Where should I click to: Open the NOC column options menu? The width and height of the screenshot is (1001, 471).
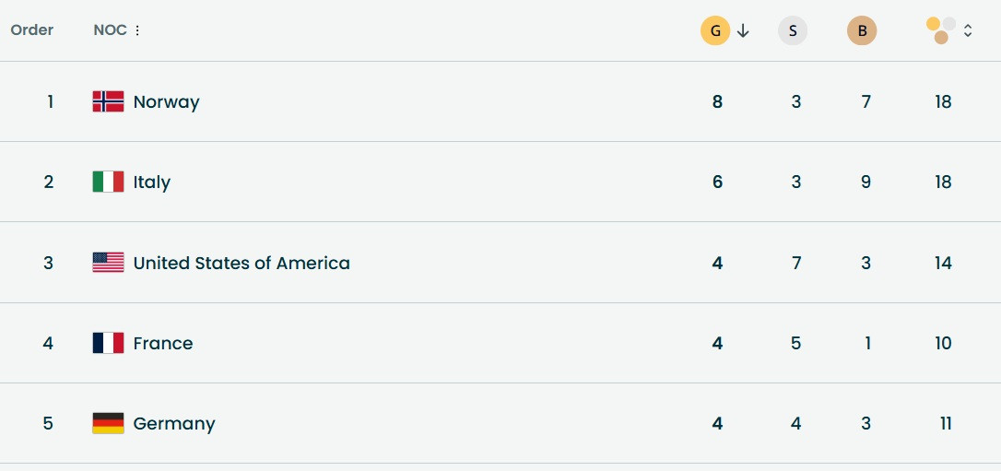pos(137,30)
